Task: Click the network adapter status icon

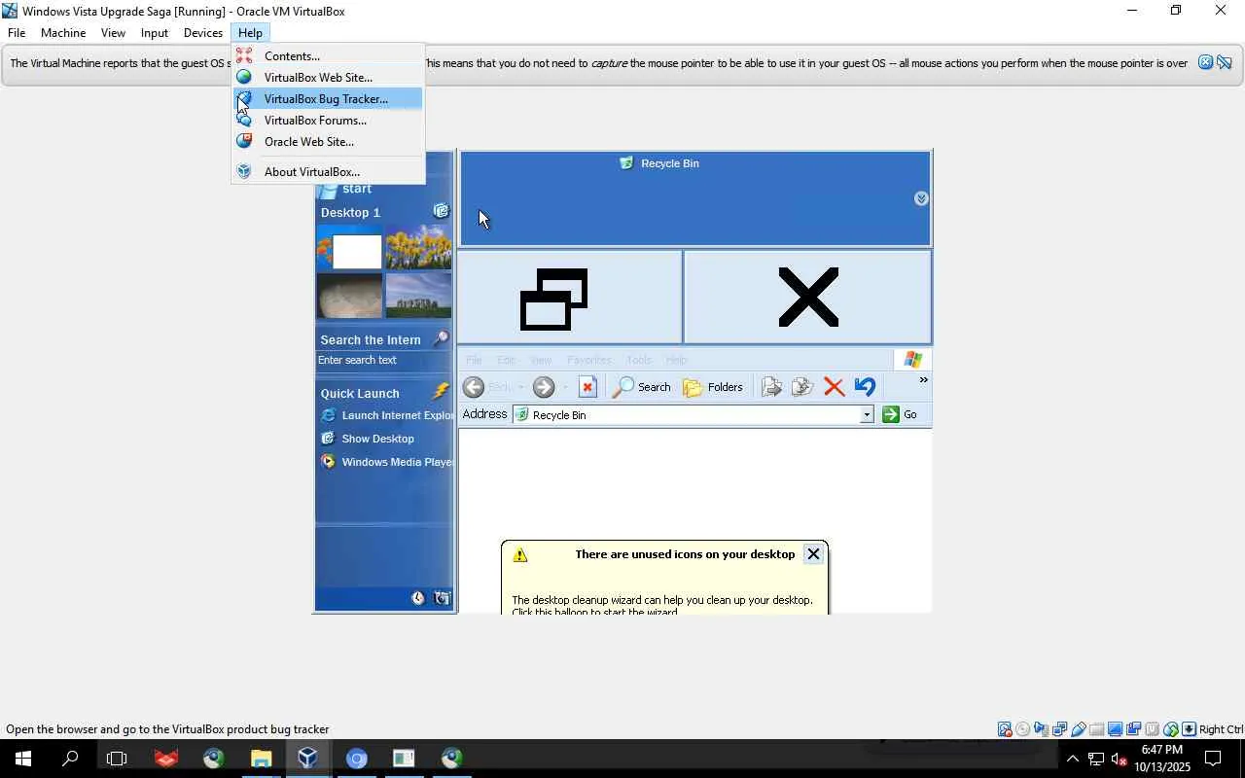Action: (x=1059, y=729)
